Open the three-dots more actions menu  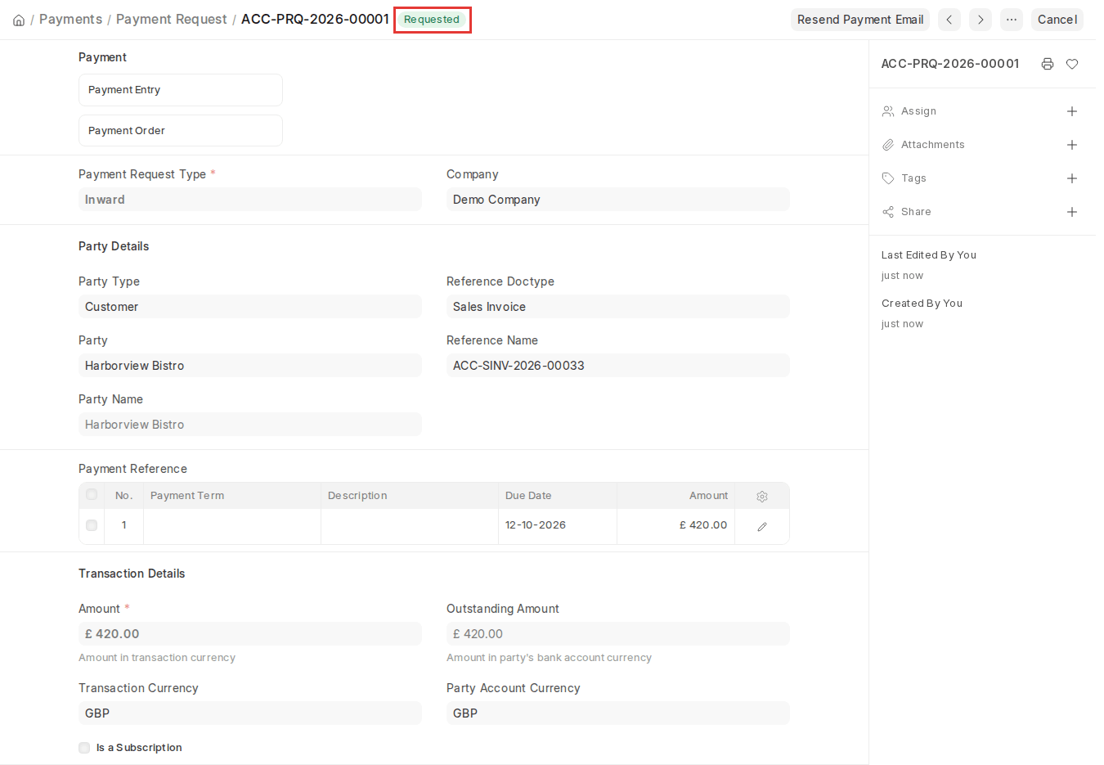coord(1012,20)
